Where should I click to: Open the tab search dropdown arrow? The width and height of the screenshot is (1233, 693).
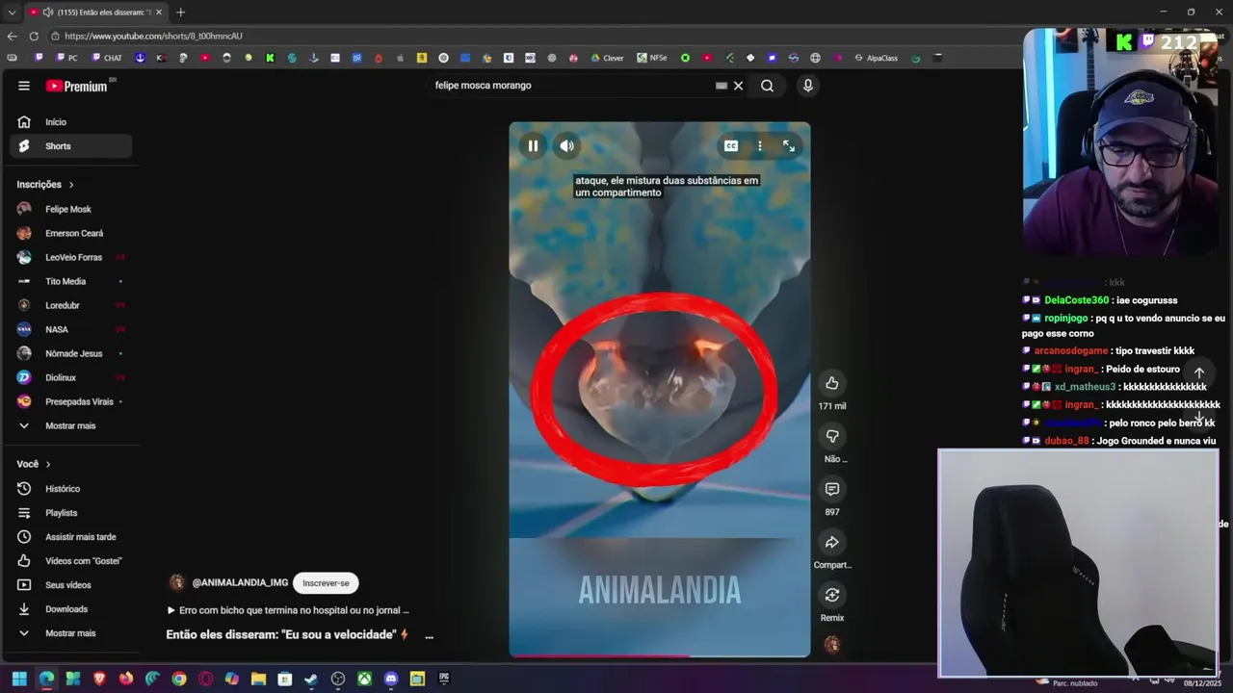(12, 13)
